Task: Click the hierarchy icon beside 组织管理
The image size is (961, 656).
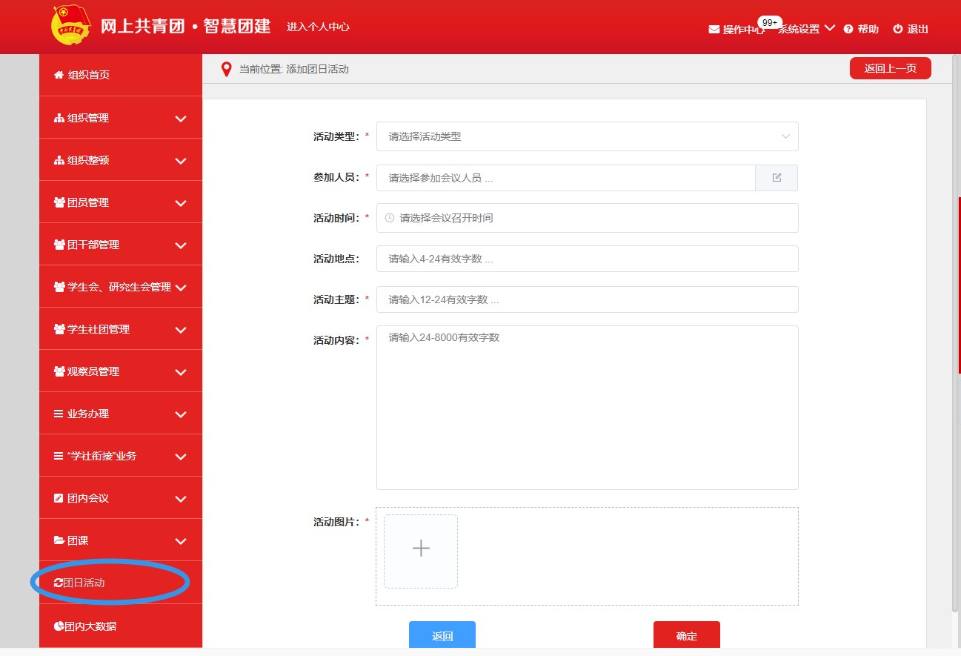Action: pos(59,118)
